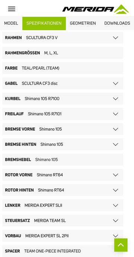The width and height of the screenshot is (134, 257).
Task: Open the hamburger navigation menu
Action: [12, 9]
